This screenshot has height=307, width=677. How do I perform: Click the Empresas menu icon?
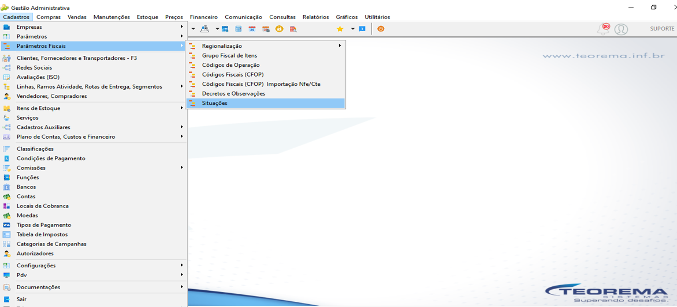coord(6,27)
